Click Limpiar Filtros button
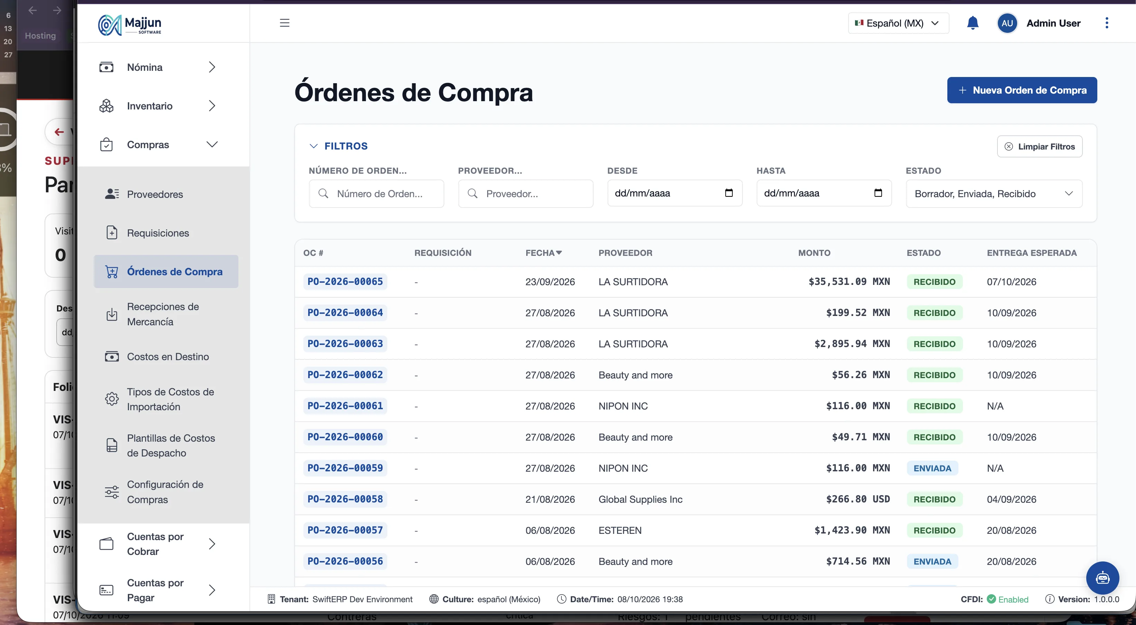The height and width of the screenshot is (625, 1136). tap(1039, 146)
